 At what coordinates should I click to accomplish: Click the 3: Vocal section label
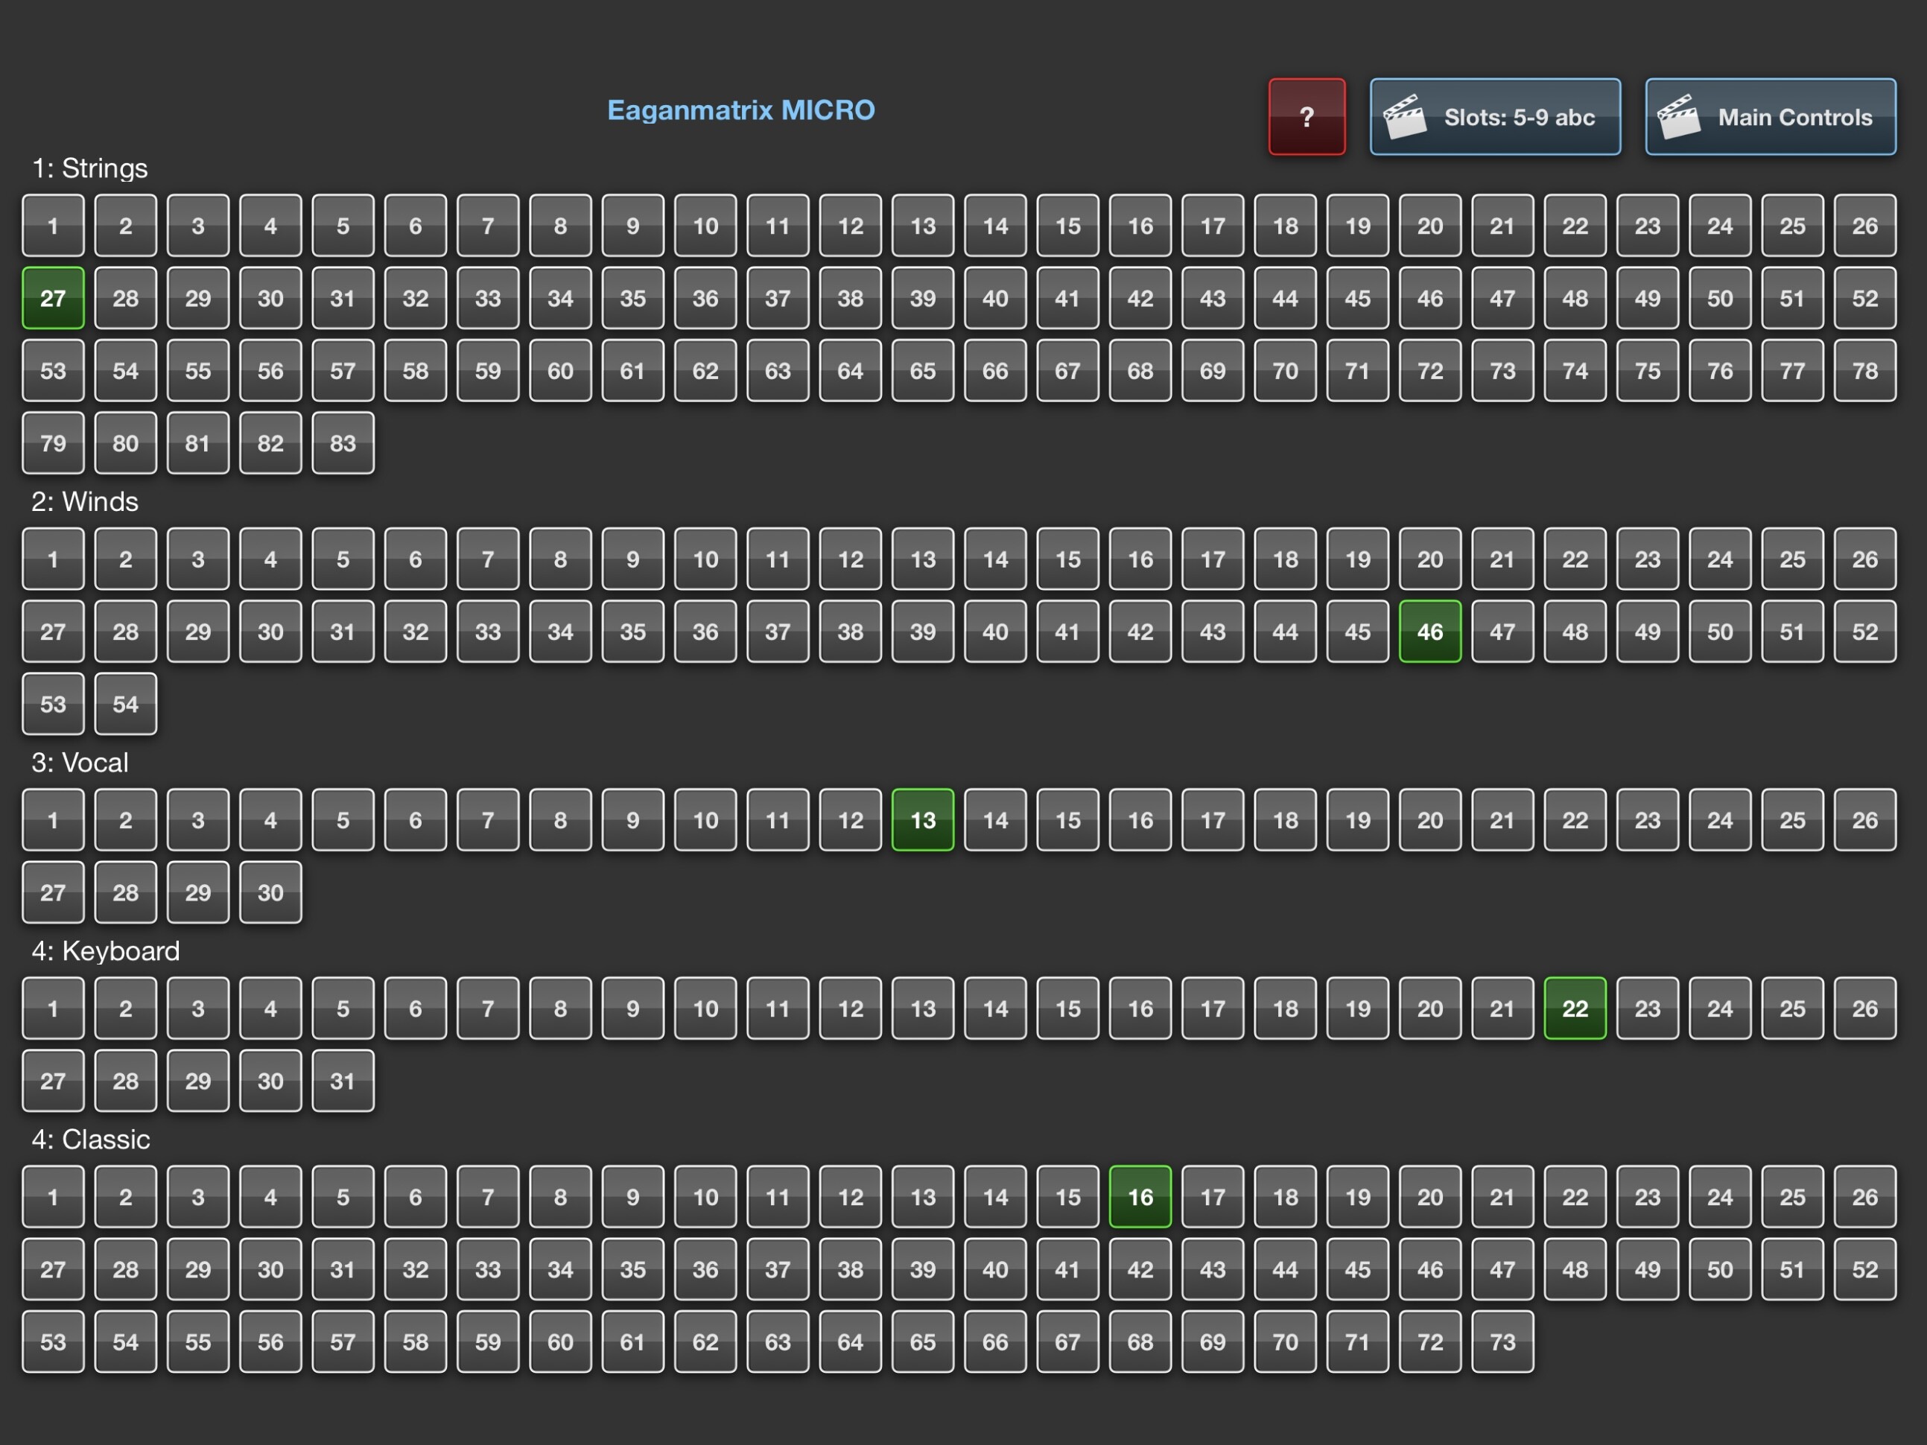tap(80, 762)
